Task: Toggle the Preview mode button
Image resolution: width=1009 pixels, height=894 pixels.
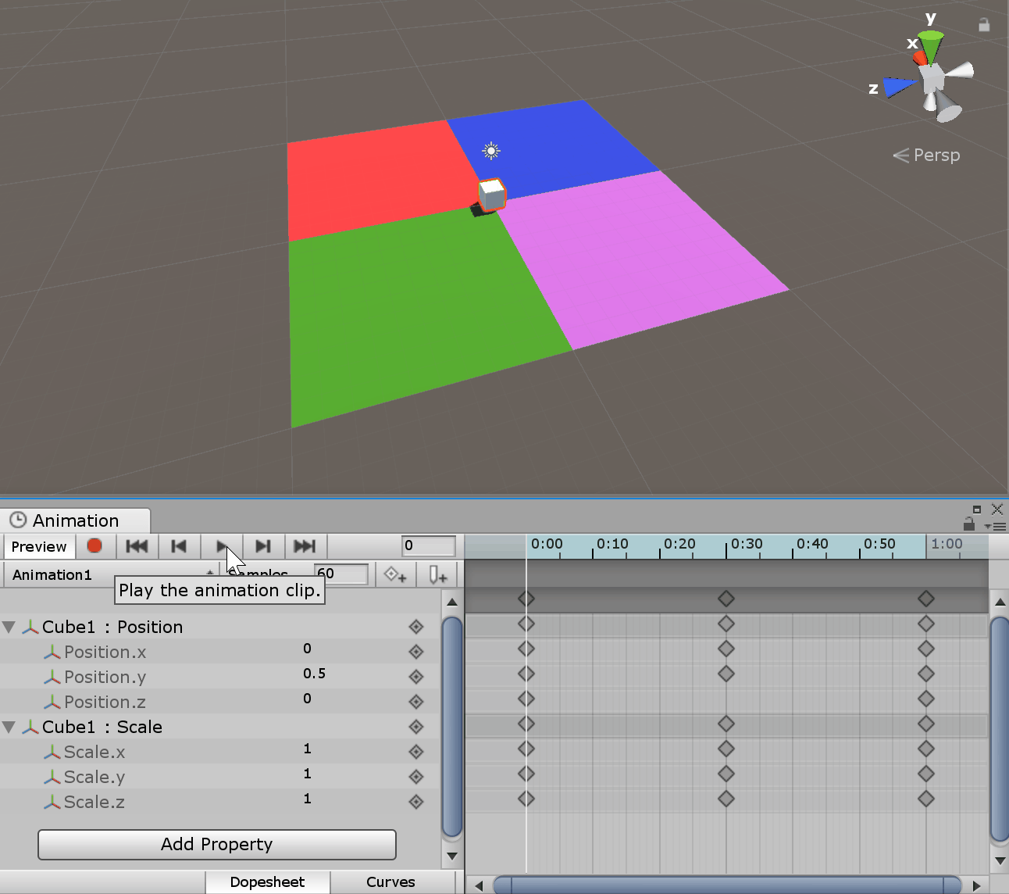Action: pos(39,546)
